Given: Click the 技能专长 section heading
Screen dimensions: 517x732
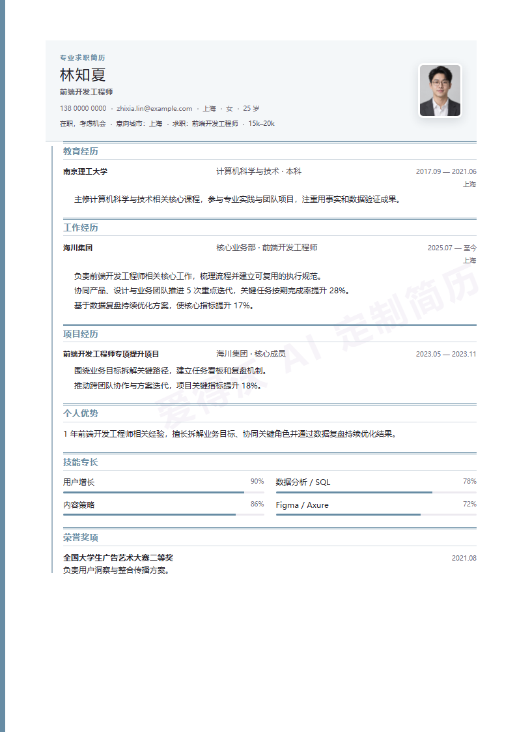Looking at the screenshot, I should [81, 462].
